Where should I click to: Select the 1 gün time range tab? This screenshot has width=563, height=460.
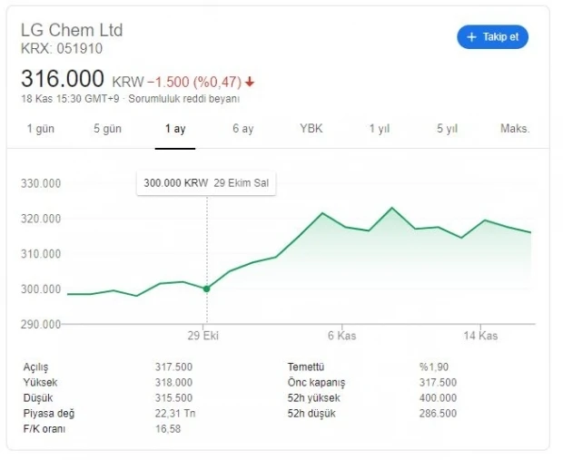[41, 129]
